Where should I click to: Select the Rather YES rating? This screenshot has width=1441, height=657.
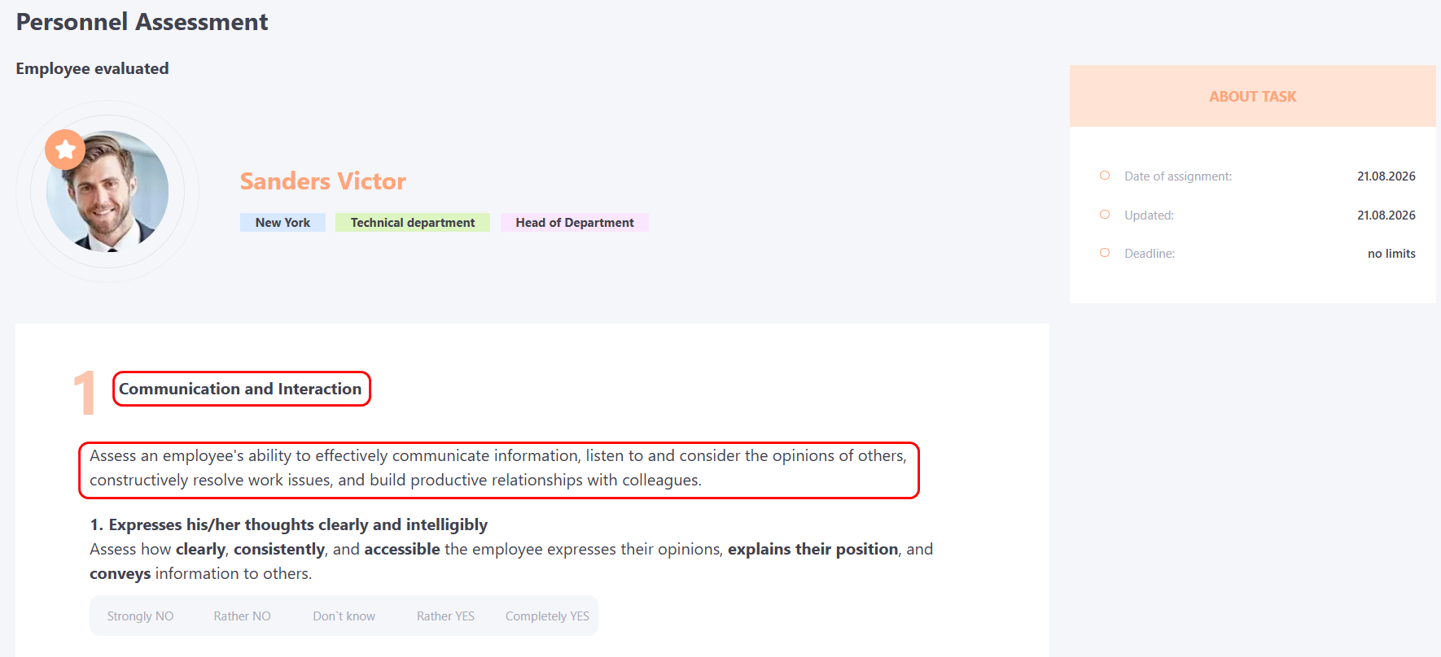pos(445,616)
